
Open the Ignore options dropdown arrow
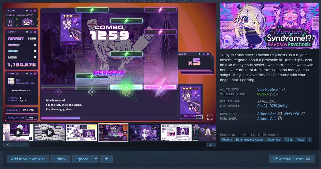click(x=96, y=159)
